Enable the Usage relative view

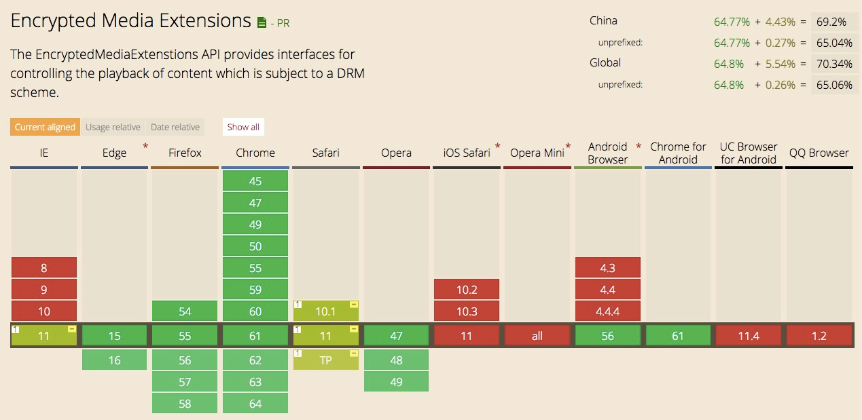pyautogui.click(x=113, y=127)
